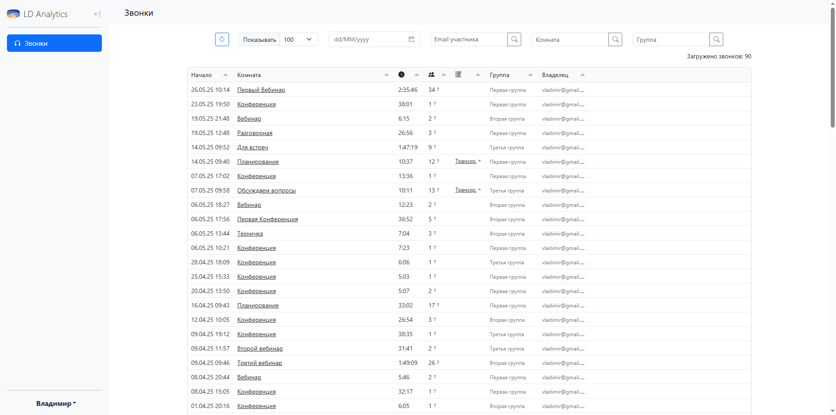Open the calendar date picker icon
Image resolution: width=836 pixels, height=415 pixels.
tap(411, 39)
